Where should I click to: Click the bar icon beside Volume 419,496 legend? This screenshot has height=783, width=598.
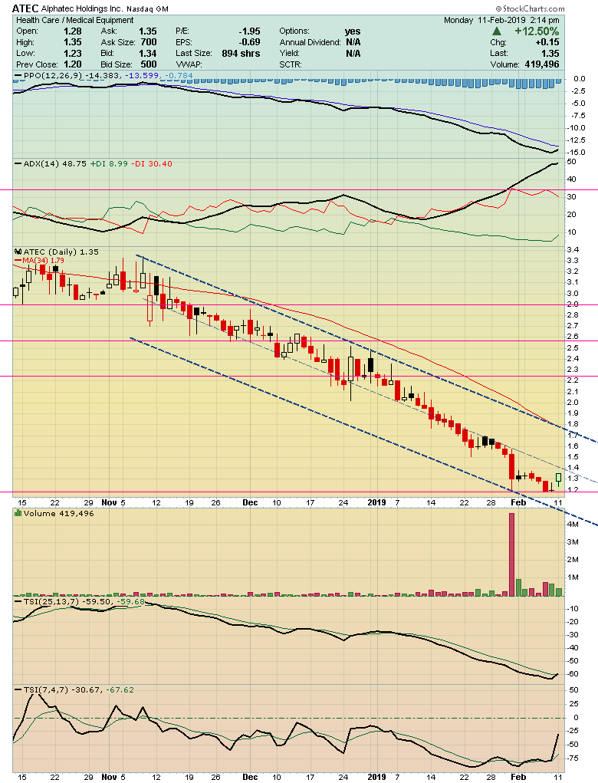18,513
